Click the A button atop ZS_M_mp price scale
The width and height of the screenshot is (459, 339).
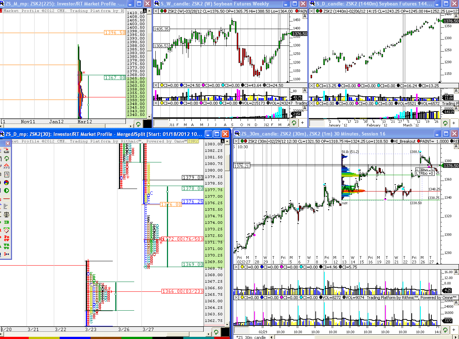[145, 11]
